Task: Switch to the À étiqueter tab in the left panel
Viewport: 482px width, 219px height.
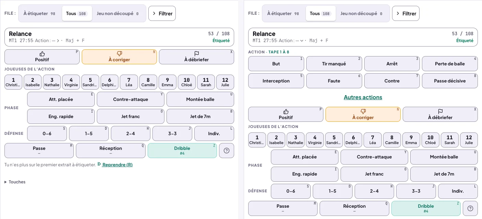Action: [x=40, y=13]
